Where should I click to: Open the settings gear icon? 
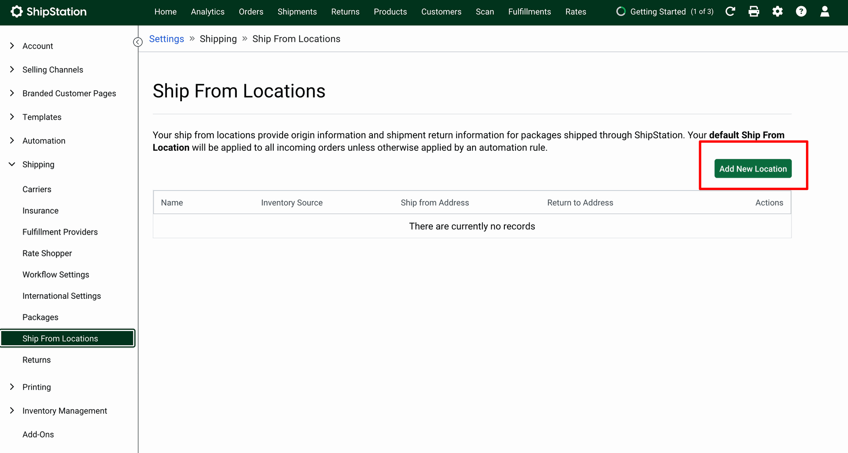point(777,11)
